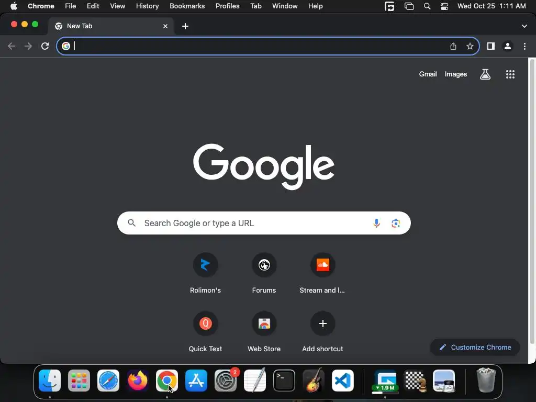Click the browser back arrow
536x402 pixels.
pyautogui.click(x=12, y=46)
